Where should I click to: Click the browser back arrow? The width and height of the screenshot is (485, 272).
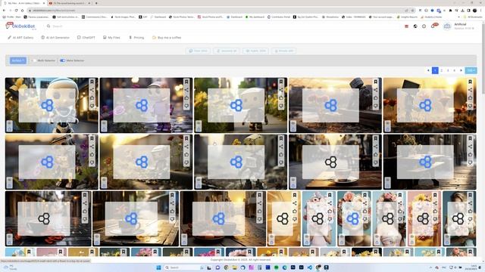click(4, 11)
